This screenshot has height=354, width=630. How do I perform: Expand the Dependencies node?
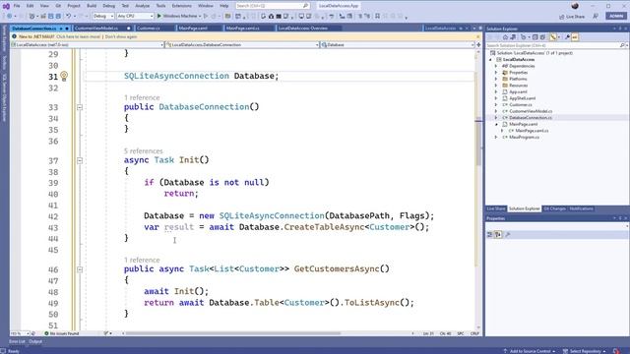[496, 66]
